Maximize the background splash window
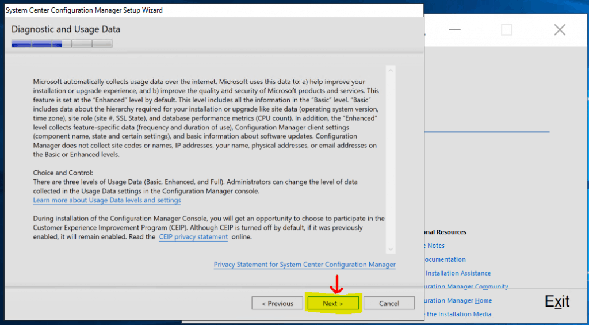Image resolution: width=589 pixels, height=325 pixels. coord(507,30)
